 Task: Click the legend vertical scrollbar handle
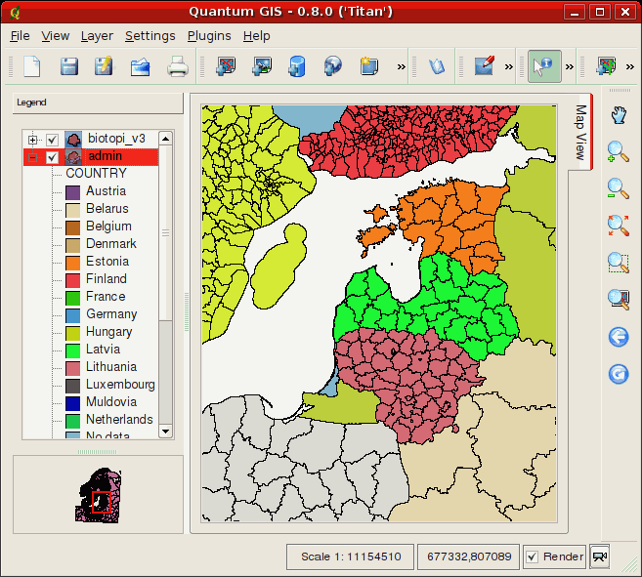pos(165,232)
